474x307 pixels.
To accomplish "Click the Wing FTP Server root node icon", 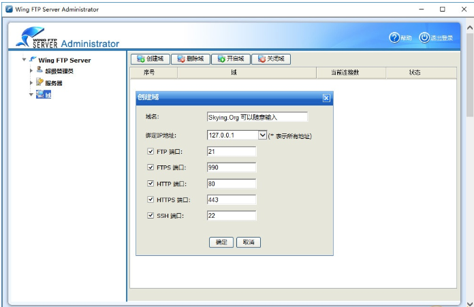I will click(33, 59).
